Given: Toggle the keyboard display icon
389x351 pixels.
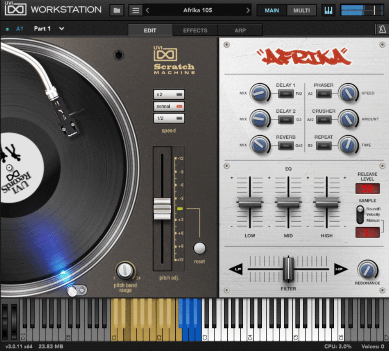Looking at the screenshot, I should click(x=328, y=10).
